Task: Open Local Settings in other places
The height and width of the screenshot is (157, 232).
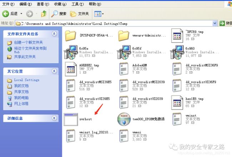Action: coord(27,80)
